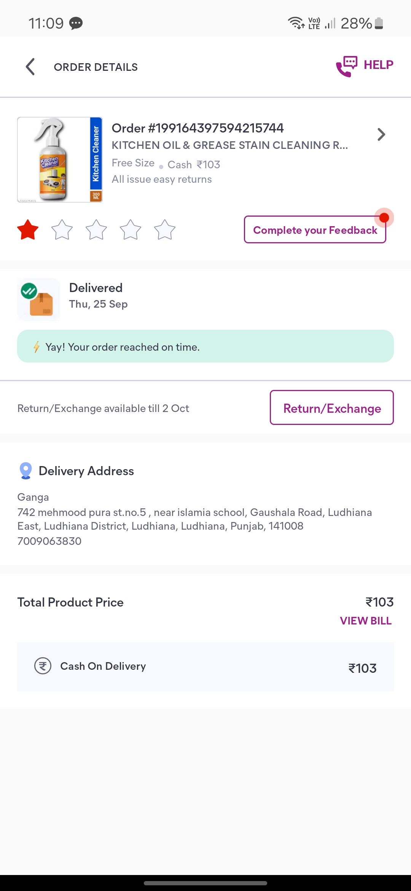This screenshot has height=891, width=411.
Task: Tap the delivered package status icon
Action: click(x=38, y=299)
